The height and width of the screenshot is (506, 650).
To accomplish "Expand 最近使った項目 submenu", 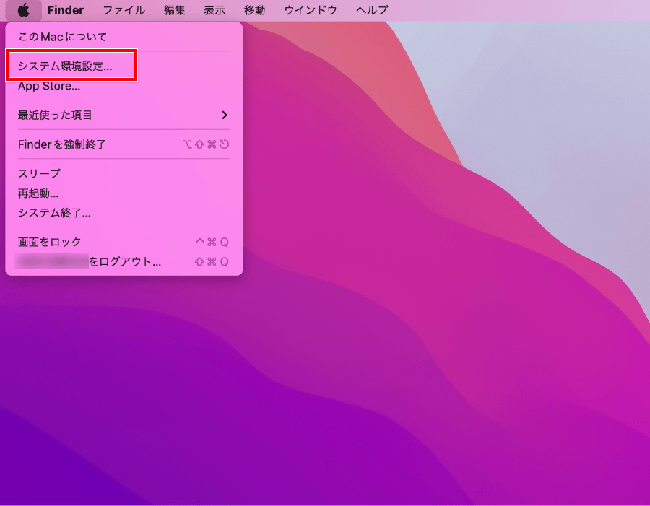I will point(124,115).
